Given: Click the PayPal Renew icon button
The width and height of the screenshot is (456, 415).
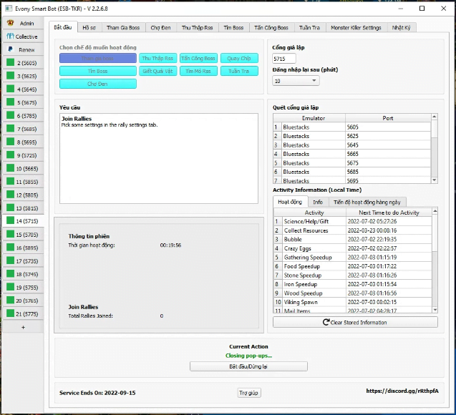Looking at the screenshot, I should pyautogui.click(x=11, y=50).
